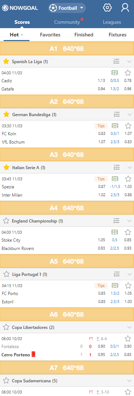Click the Tips label on Spezia match
The width and height of the screenshot is (134, 396).
click(x=101, y=179)
